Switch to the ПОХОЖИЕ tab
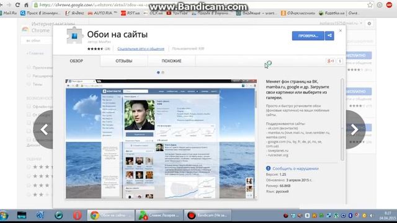This screenshot has width=397, height=223. 171,61
